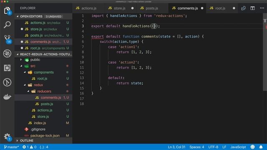Open the feedback smiley in status bar
The width and height of the screenshot is (267, 150).
[253, 147]
